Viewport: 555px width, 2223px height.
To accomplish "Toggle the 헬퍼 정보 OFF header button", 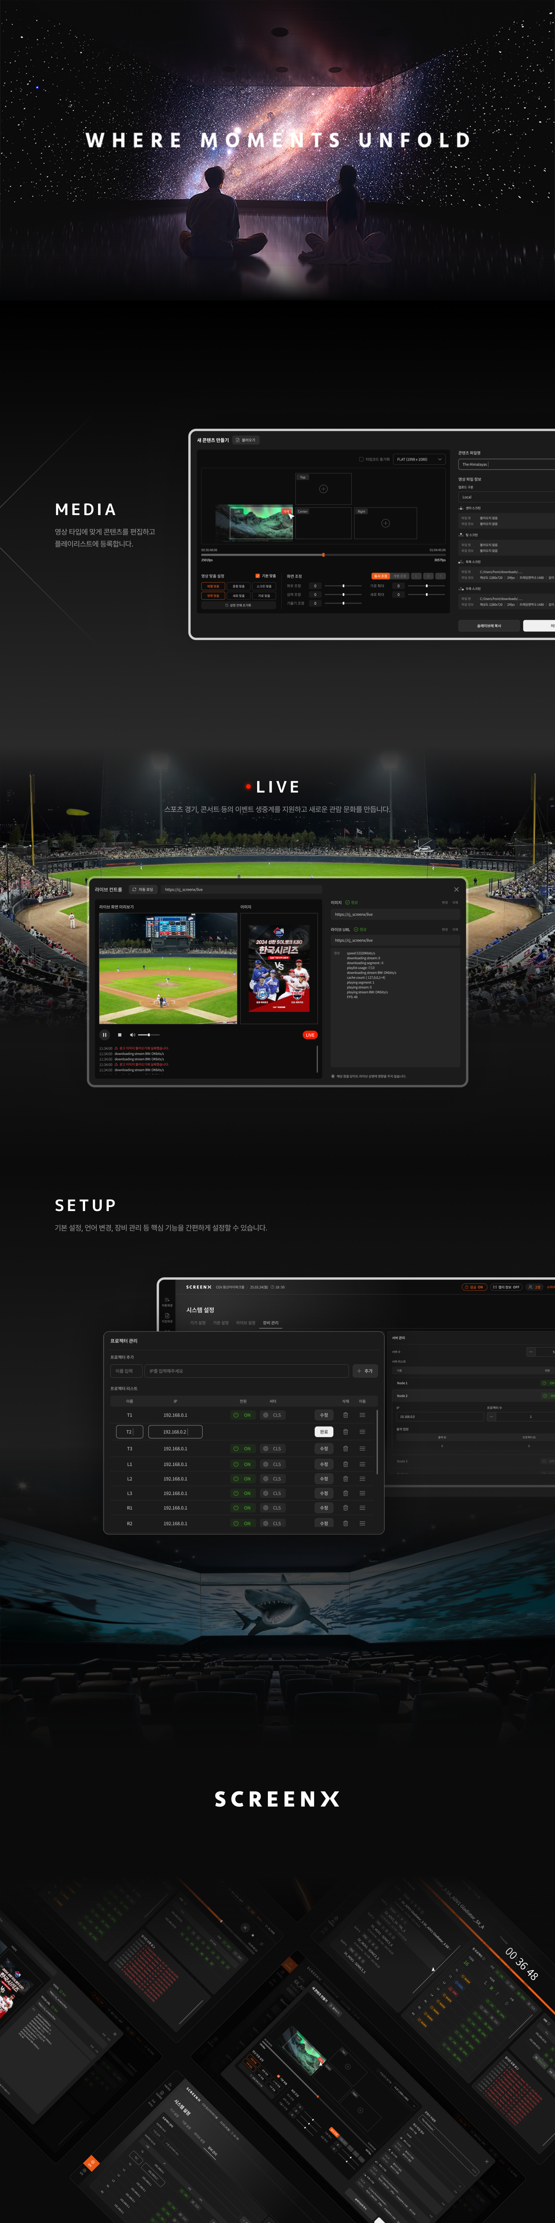I will [506, 1288].
